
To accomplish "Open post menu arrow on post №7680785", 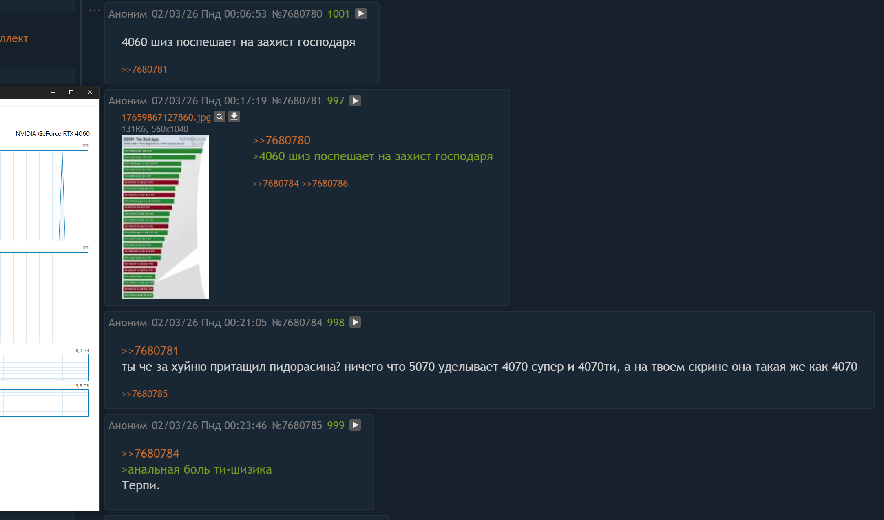I will point(355,425).
